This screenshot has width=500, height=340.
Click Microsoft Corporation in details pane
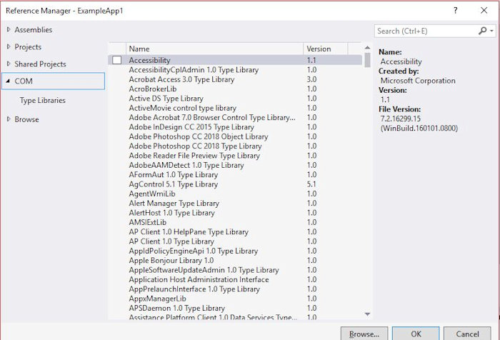point(418,81)
